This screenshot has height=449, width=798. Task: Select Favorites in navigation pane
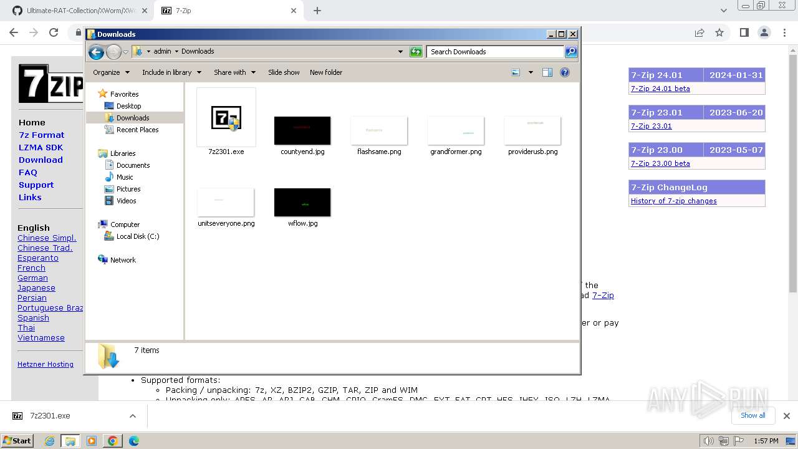(124, 94)
